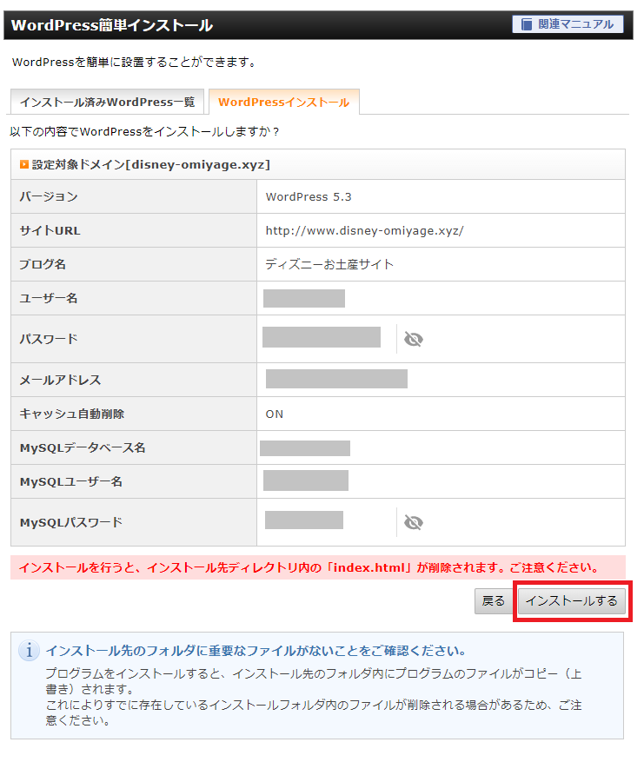644x762 pixels.
Task: Click the red index.html deletion warning
Action: [318, 567]
